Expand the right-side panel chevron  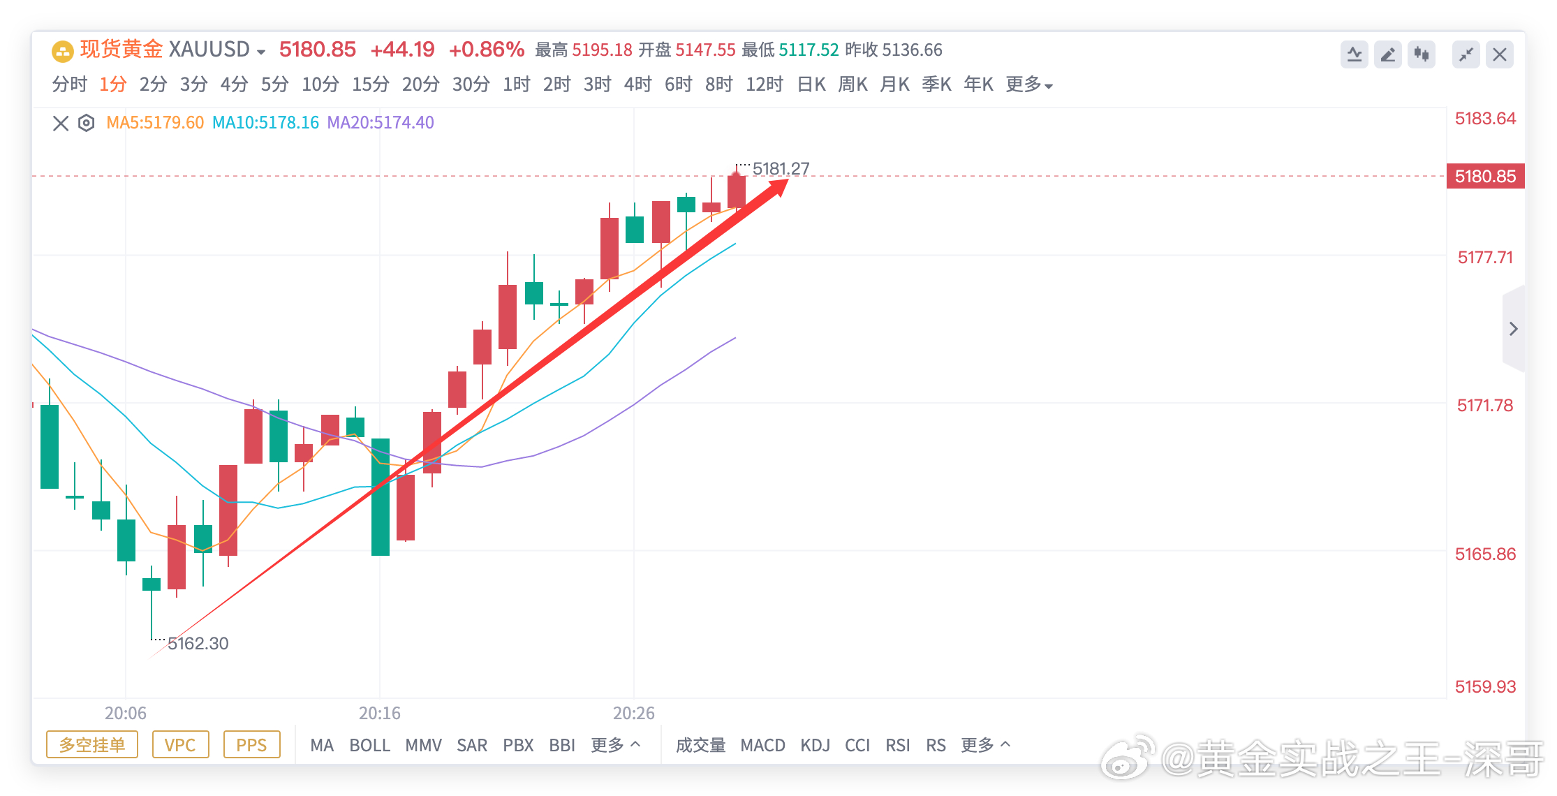pos(1514,328)
